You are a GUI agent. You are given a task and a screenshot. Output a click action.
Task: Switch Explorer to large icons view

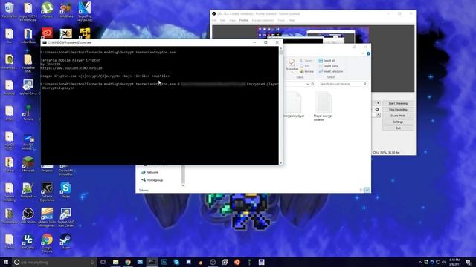point(367,190)
